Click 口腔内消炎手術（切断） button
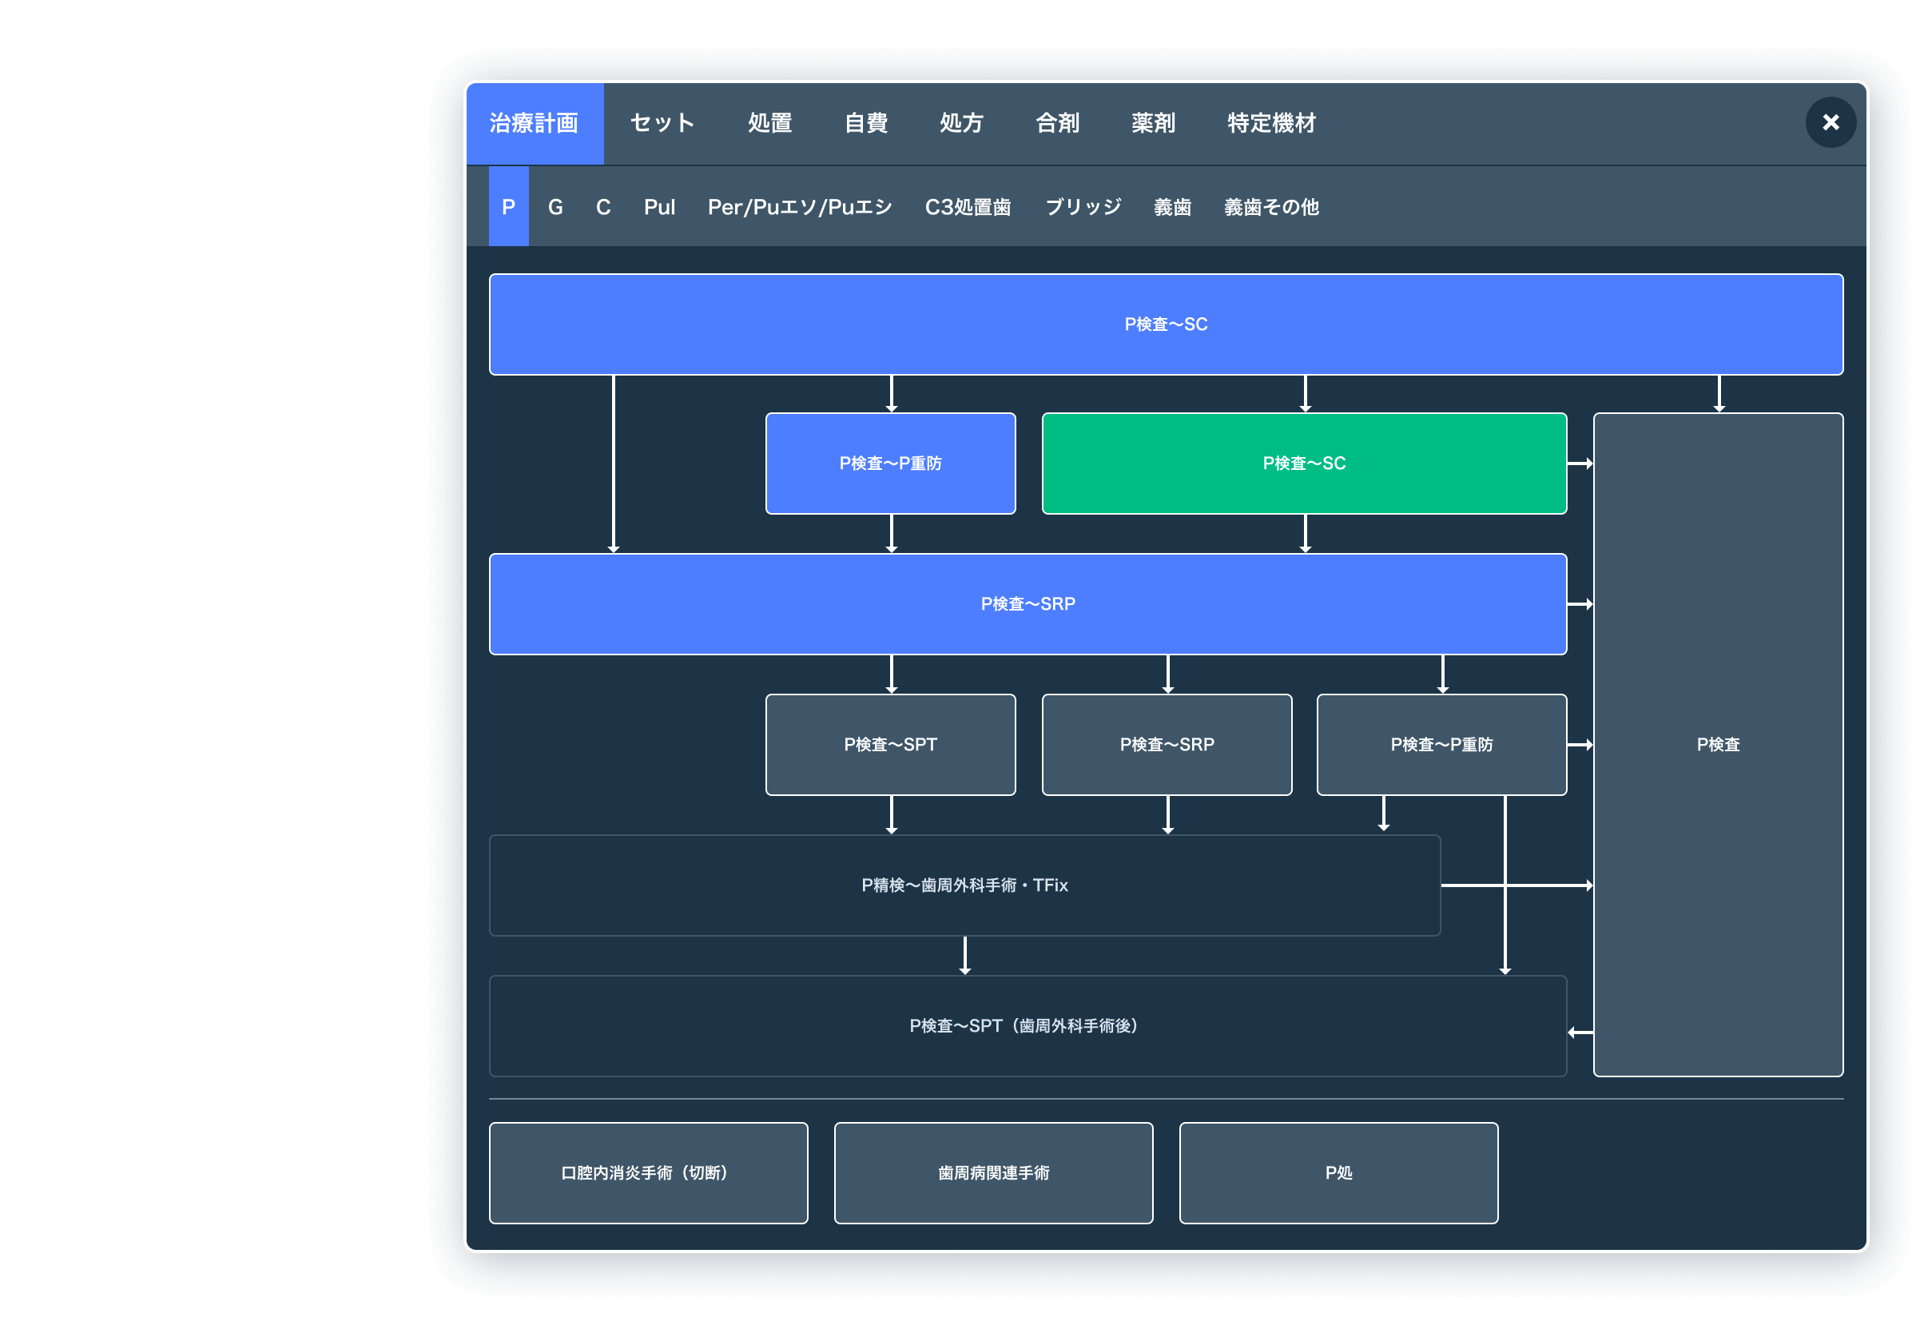 tap(648, 1172)
